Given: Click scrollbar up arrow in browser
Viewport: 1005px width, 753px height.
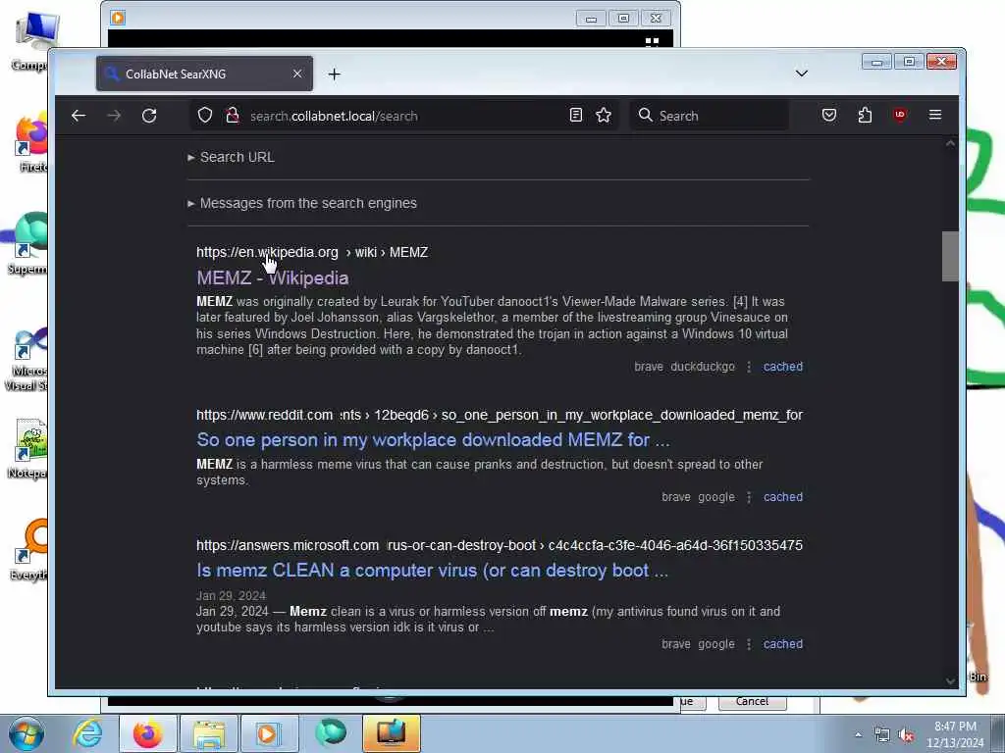Looking at the screenshot, I should pyautogui.click(x=950, y=144).
